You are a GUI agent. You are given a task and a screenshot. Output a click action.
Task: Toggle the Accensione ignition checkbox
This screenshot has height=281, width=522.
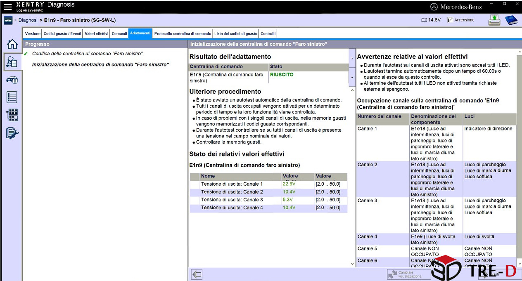coord(451,20)
